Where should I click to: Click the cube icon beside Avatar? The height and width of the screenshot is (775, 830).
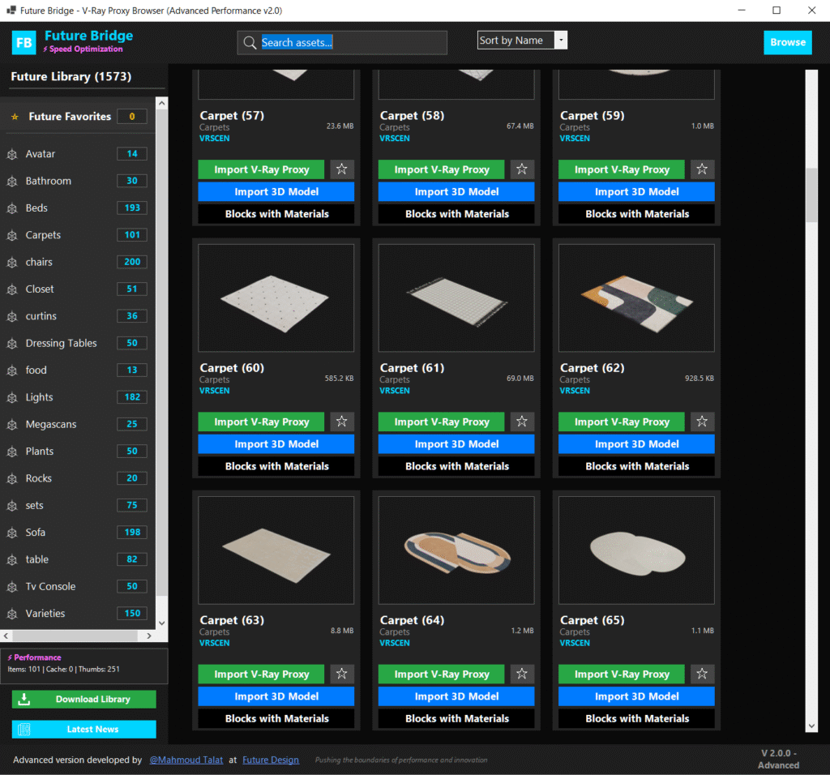(x=12, y=154)
